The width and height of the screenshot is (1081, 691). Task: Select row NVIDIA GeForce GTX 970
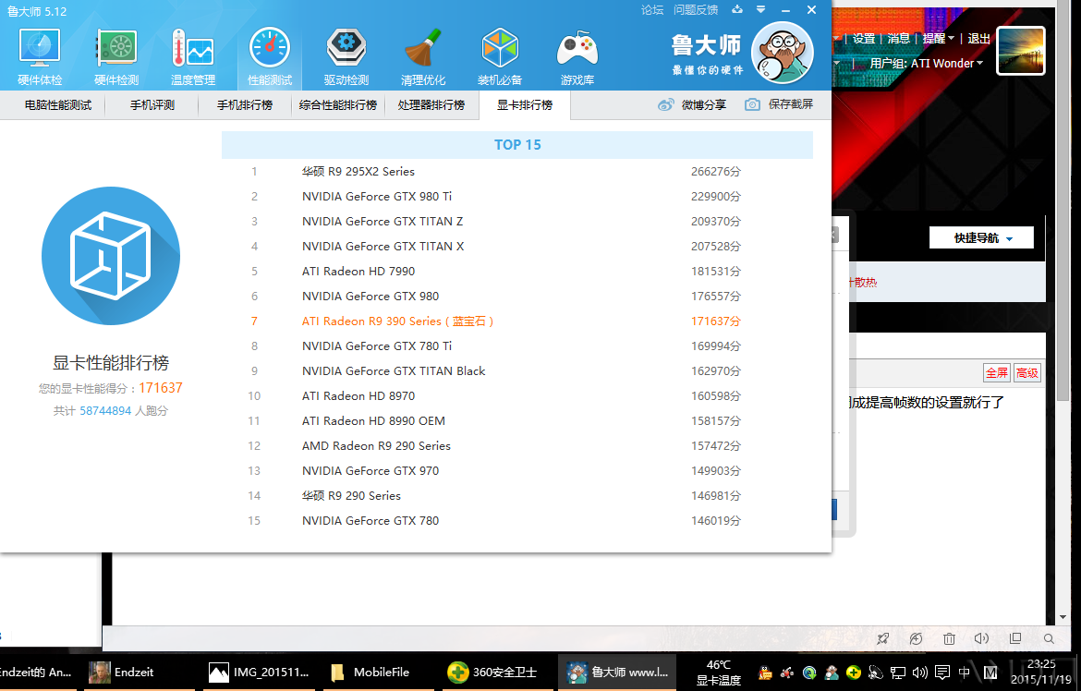[x=517, y=470]
